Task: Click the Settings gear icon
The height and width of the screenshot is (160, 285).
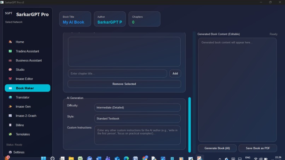Action: pos(10,152)
